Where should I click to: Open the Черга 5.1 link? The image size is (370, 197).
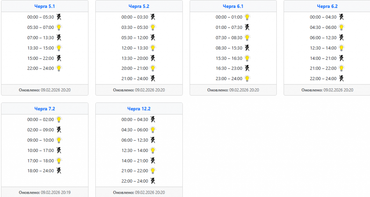tap(44, 6)
